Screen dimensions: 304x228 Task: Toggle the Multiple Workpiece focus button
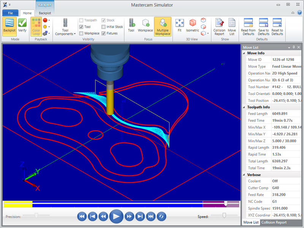click(163, 27)
